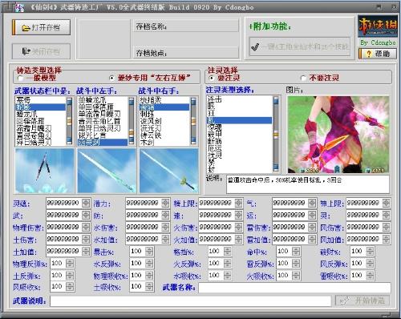The height and width of the screenshot is (319, 401).
Task: Click the 防 value spinner arrows
Action: coord(165,215)
